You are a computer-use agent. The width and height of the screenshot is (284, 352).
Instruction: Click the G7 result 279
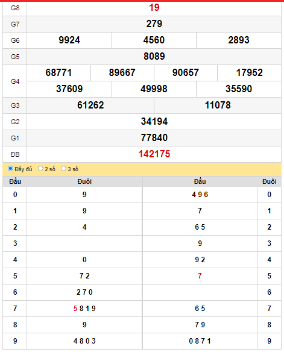point(154,24)
